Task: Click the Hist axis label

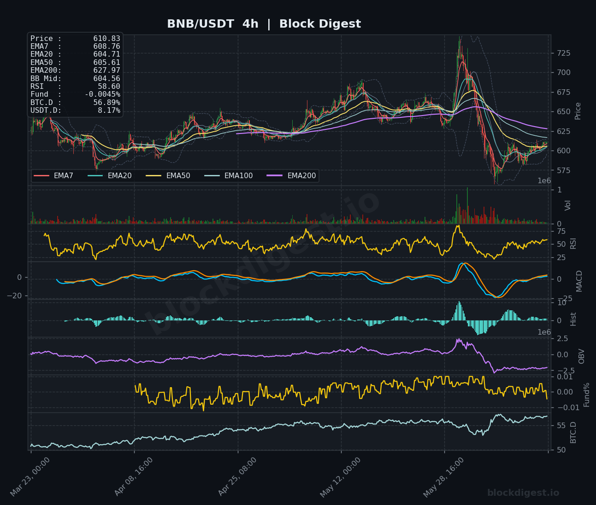Action: point(573,319)
